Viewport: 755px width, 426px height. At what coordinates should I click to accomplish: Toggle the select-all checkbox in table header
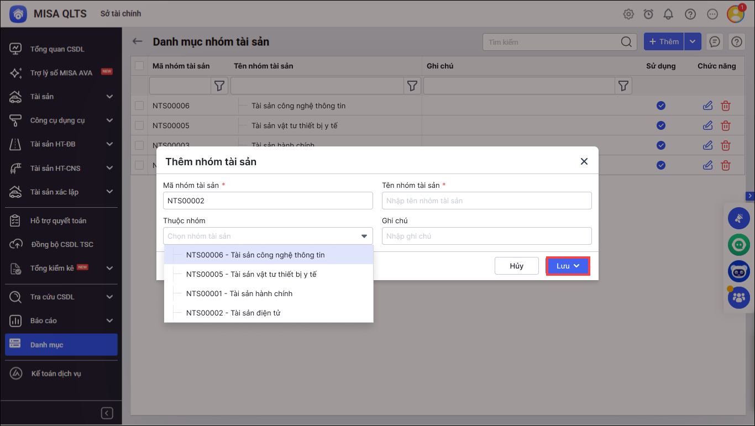pyautogui.click(x=139, y=66)
